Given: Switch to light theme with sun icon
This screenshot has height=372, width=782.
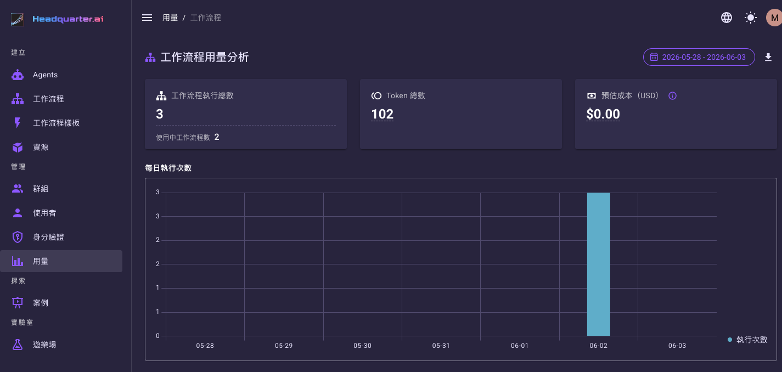Looking at the screenshot, I should tap(751, 18).
